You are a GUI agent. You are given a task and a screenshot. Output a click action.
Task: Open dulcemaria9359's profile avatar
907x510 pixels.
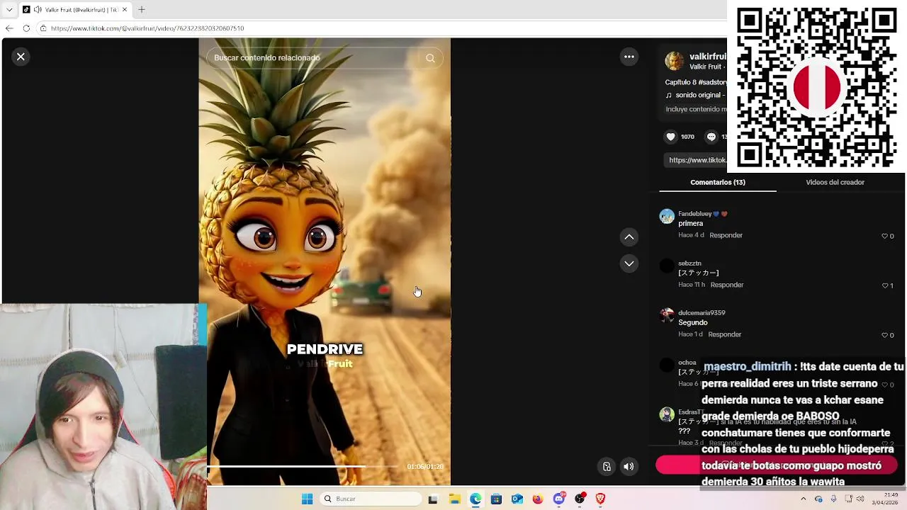[x=667, y=316]
